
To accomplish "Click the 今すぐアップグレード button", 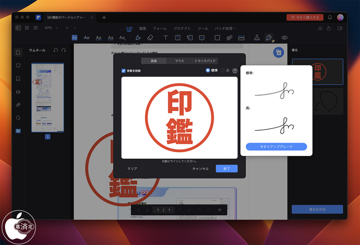I will point(276,146).
